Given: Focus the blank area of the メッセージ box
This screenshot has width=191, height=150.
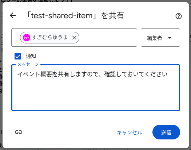Looking at the screenshot, I should (x=96, y=95).
